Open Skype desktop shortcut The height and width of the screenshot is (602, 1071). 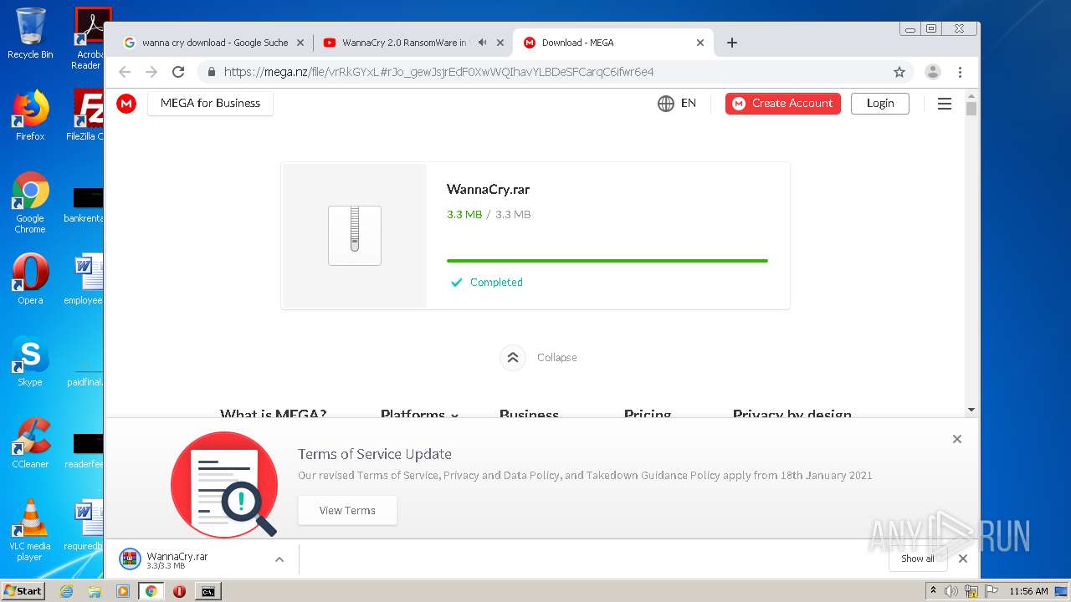(30, 361)
